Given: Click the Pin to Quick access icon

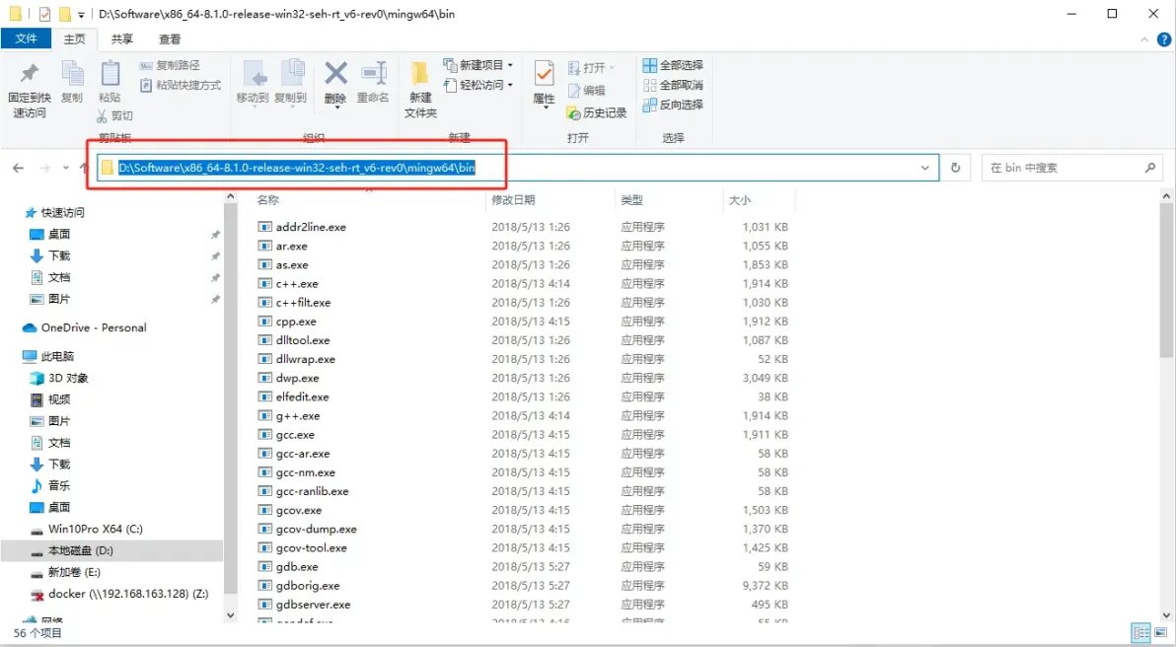Looking at the screenshot, I should point(29,73).
